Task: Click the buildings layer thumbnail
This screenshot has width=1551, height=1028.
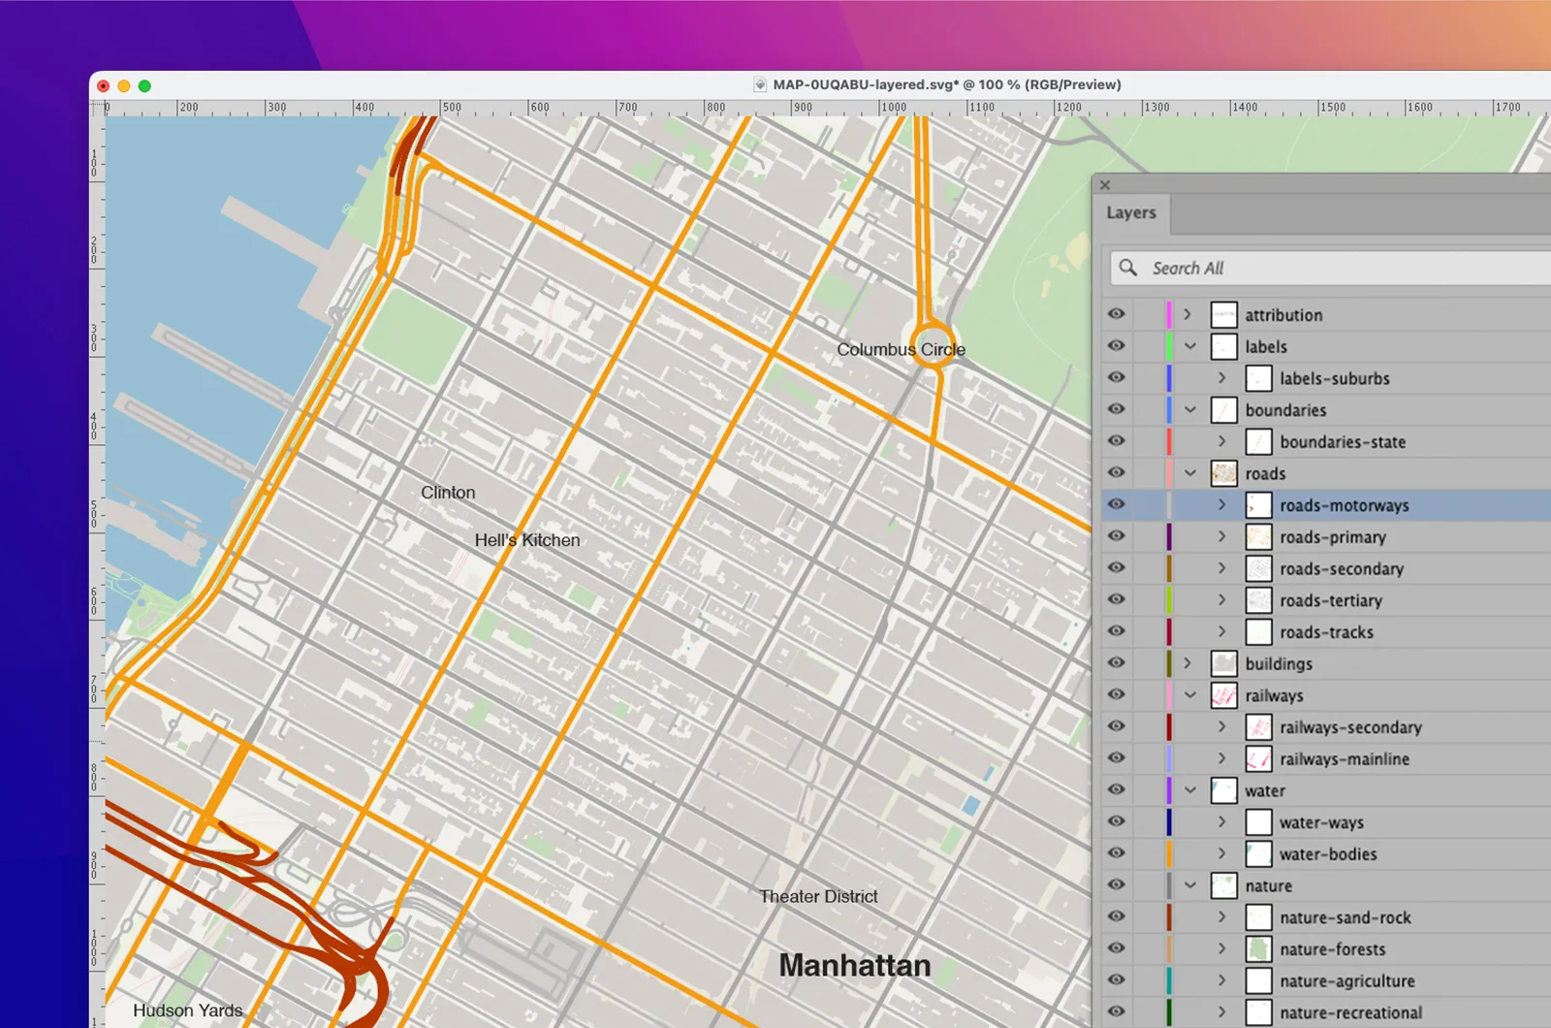Action: 1224,663
